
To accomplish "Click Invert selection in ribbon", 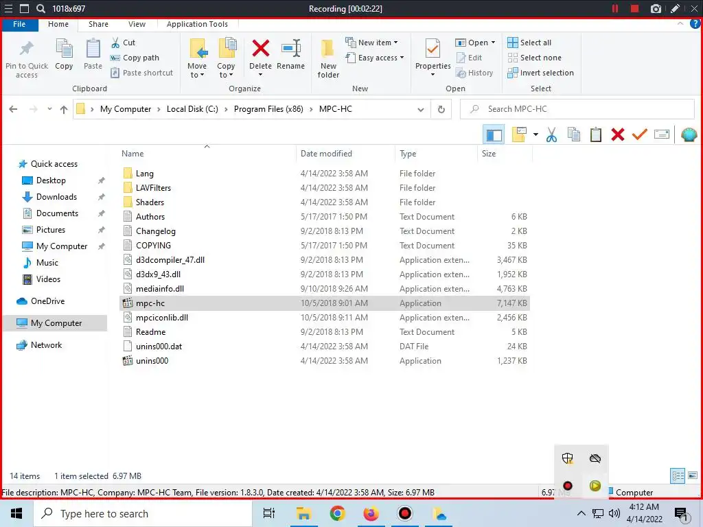I will (540, 73).
